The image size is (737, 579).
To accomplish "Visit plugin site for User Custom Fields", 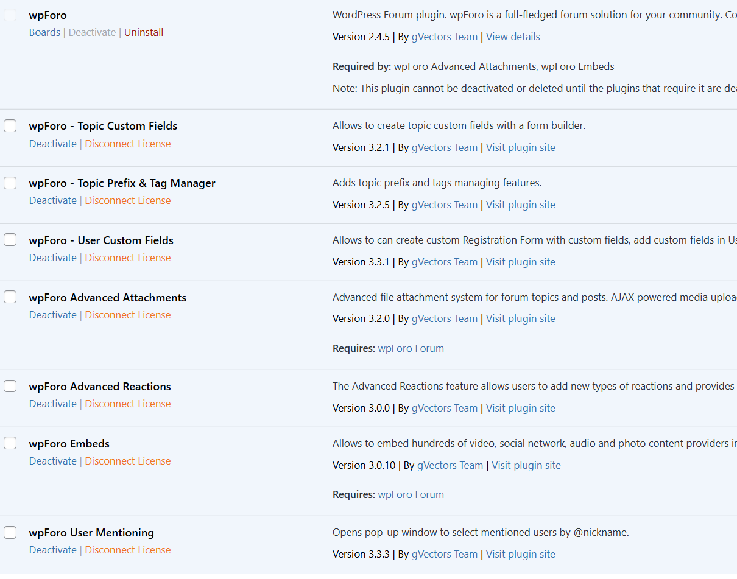I will [x=521, y=262].
